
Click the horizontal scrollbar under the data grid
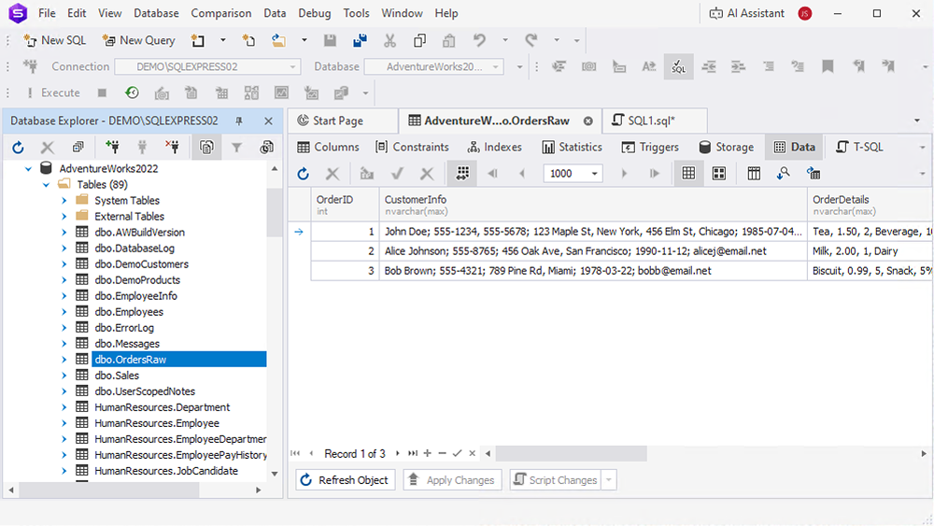570,453
